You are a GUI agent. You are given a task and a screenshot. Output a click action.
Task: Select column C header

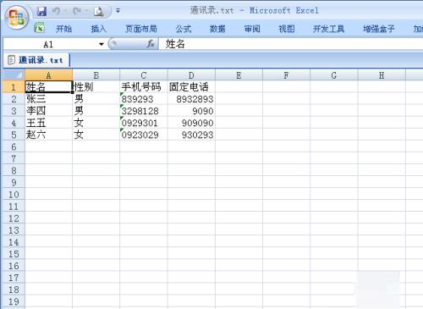tap(144, 75)
